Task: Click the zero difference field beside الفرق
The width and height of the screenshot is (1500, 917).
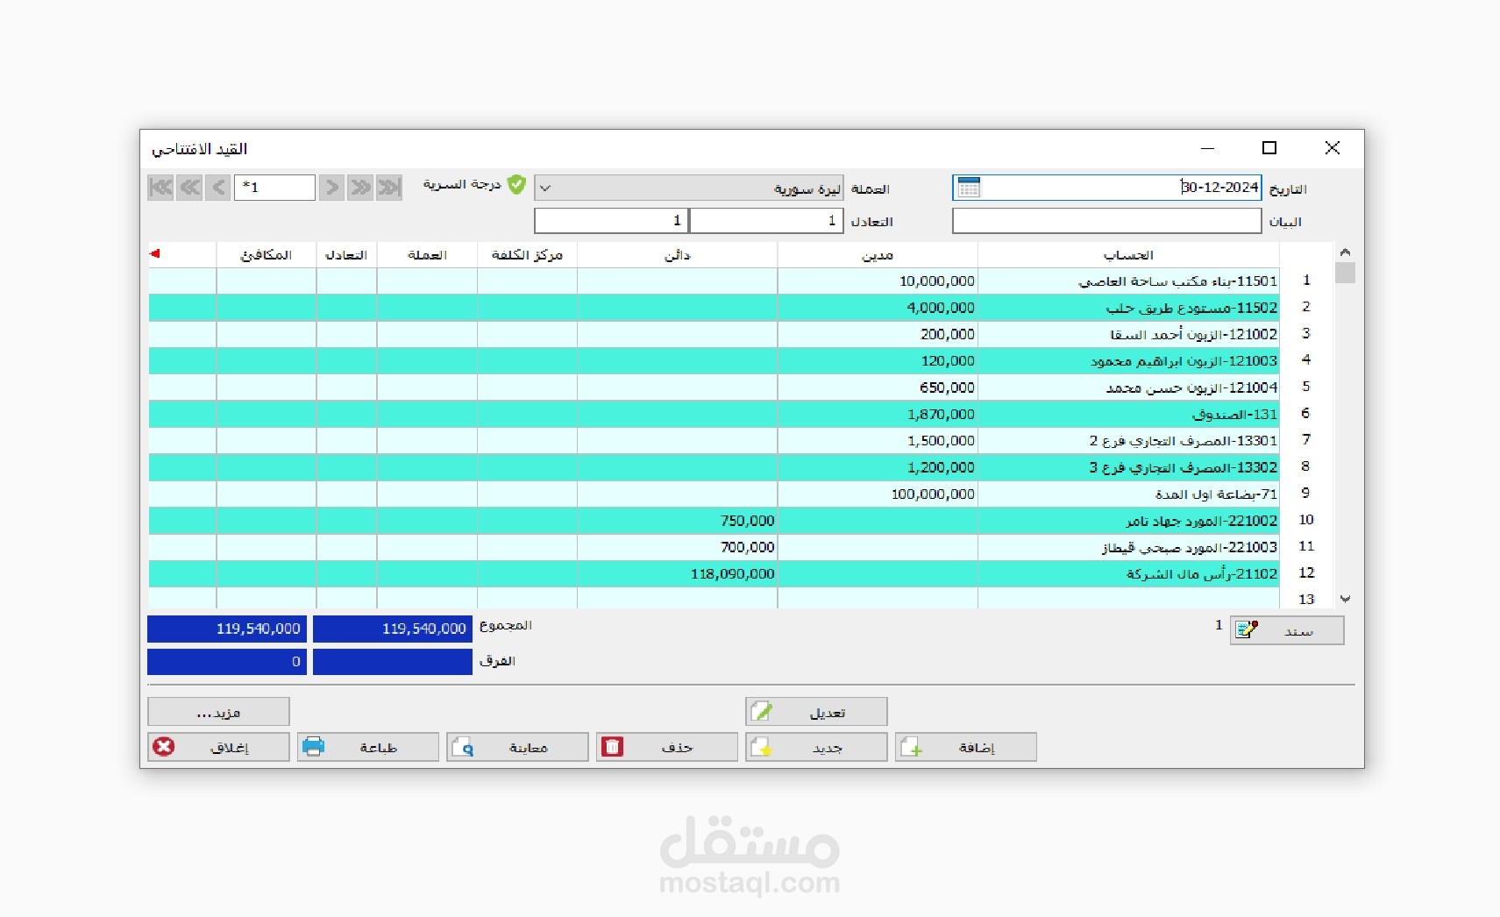Action: pos(227,662)
